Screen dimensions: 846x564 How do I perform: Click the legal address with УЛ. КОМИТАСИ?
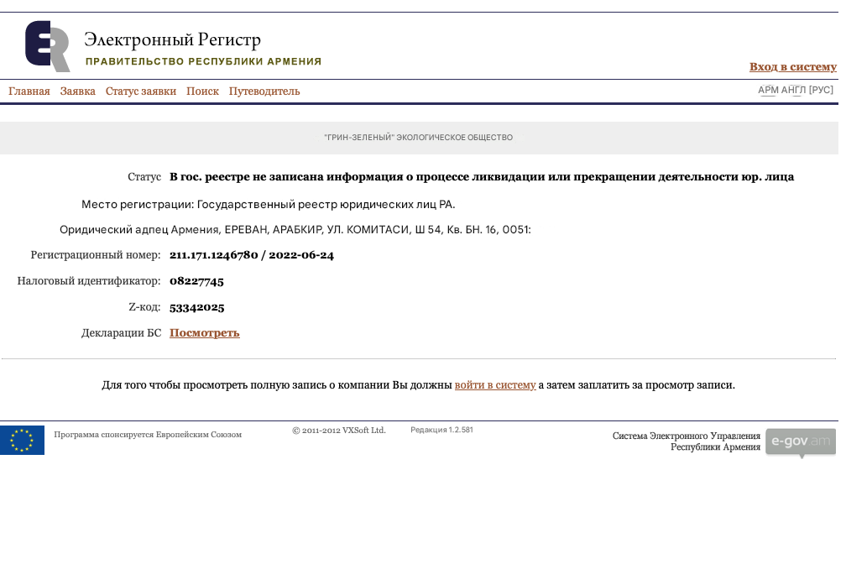pos(295,230)
